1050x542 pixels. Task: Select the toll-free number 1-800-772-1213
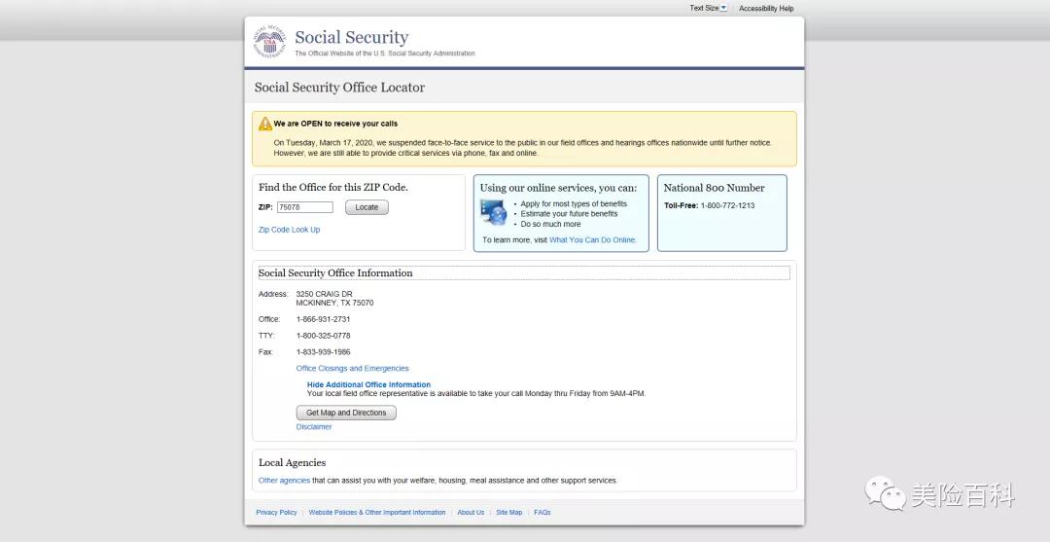pyautogui.click(x=727, y=205)
